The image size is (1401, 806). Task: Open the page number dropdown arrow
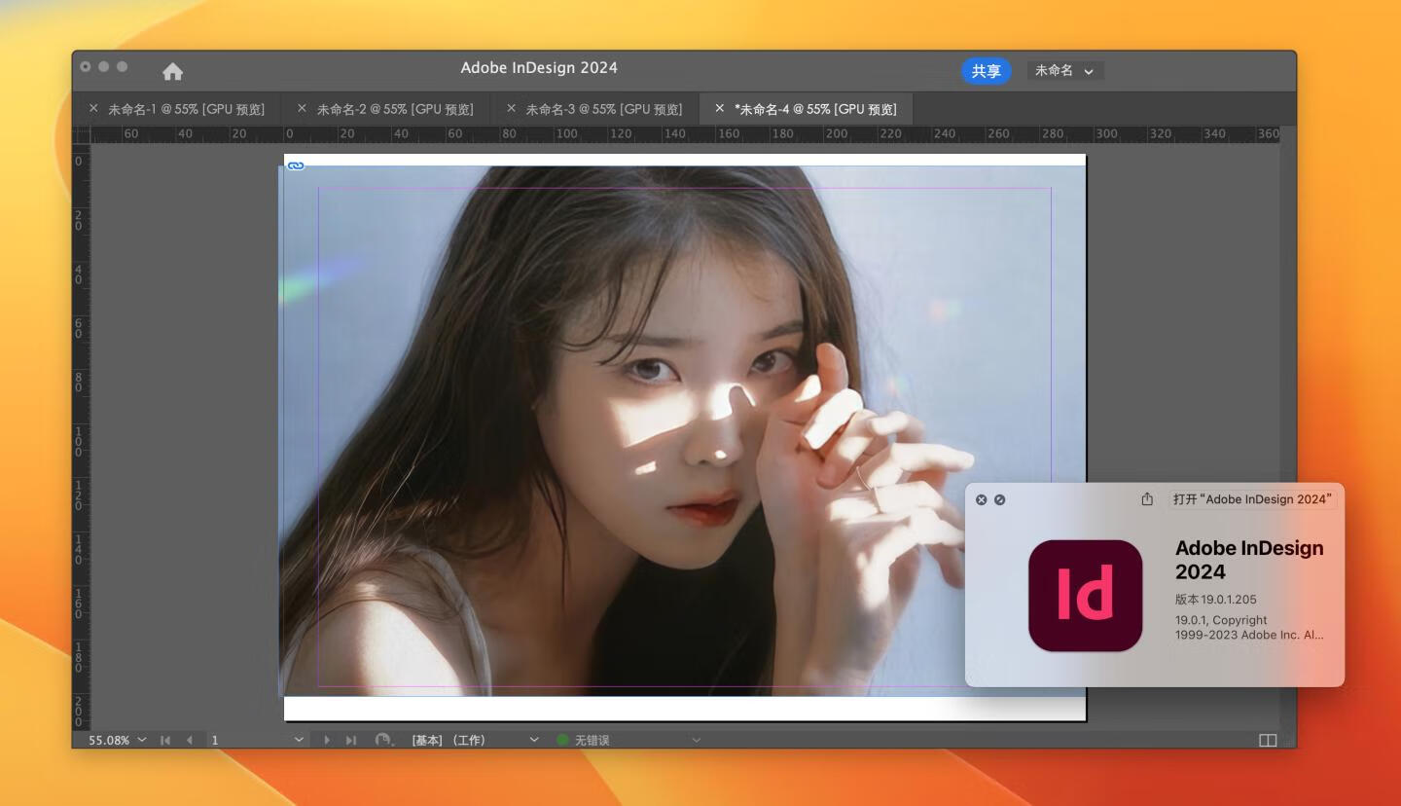pyautogui.click(x=299, y=740)
